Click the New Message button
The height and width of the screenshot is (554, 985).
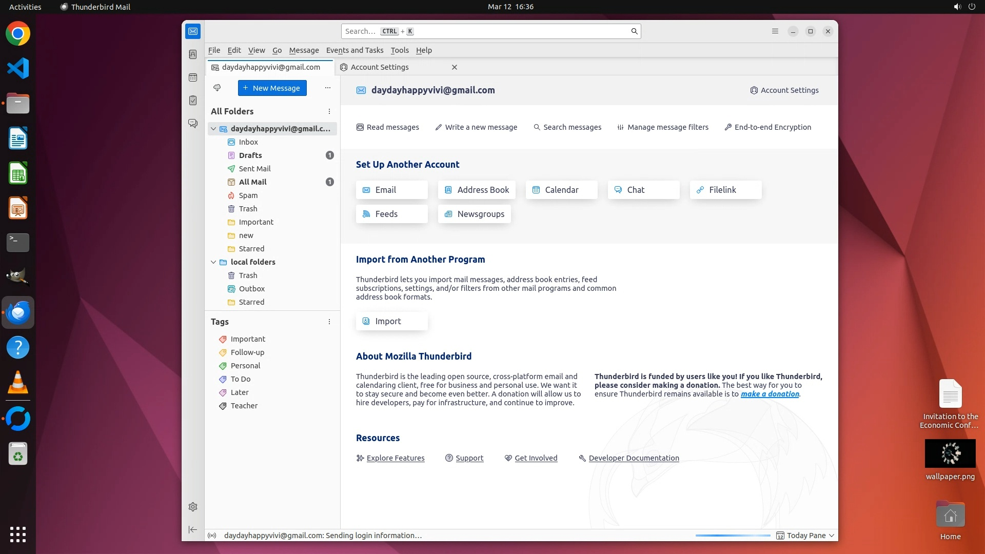(272, 88)
